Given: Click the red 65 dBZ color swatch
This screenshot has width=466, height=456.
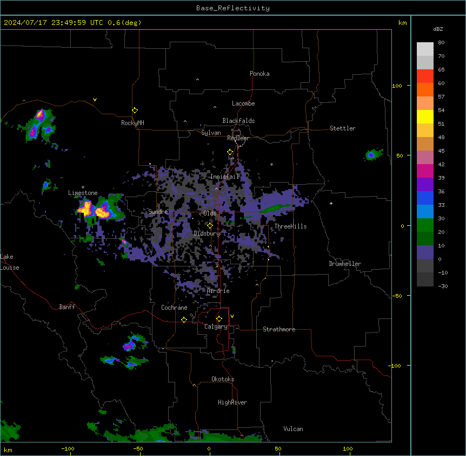Looking at the screenshot, I should [x=425, y=76].
